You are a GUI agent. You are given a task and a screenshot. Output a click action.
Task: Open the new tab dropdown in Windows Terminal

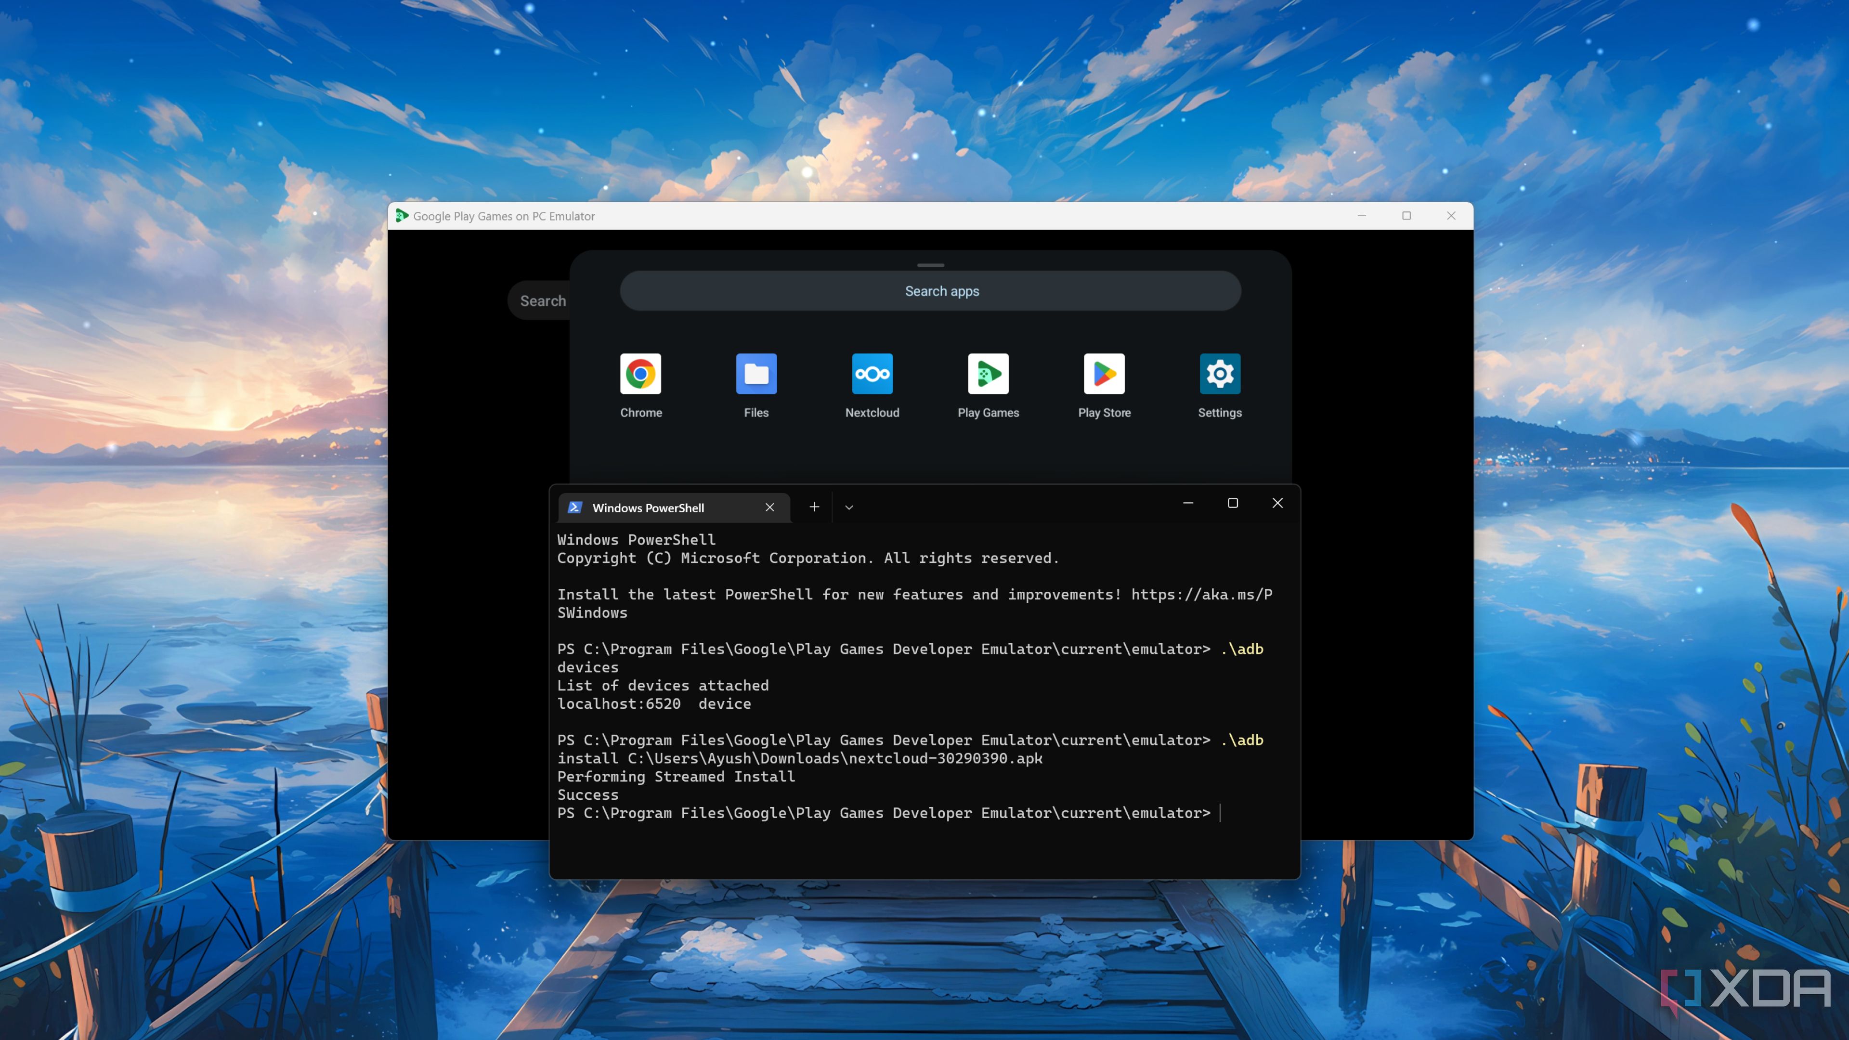(x=848, y=507)
